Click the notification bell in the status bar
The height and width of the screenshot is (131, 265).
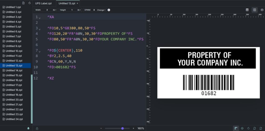(28, 128)
